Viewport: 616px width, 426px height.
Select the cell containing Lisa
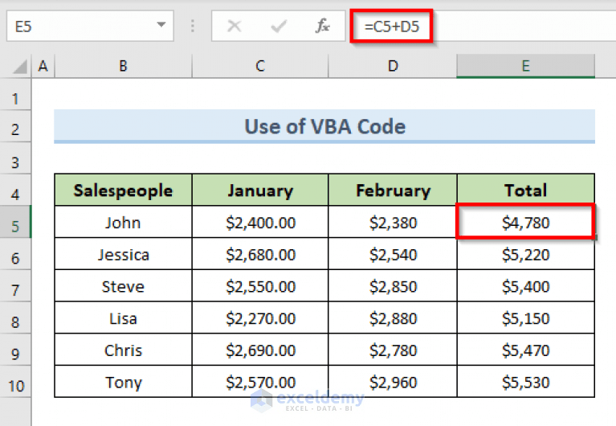123,317
